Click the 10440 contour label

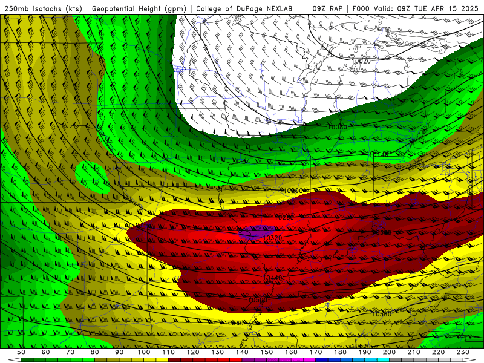pyautogui.click(x=272, y=278)
